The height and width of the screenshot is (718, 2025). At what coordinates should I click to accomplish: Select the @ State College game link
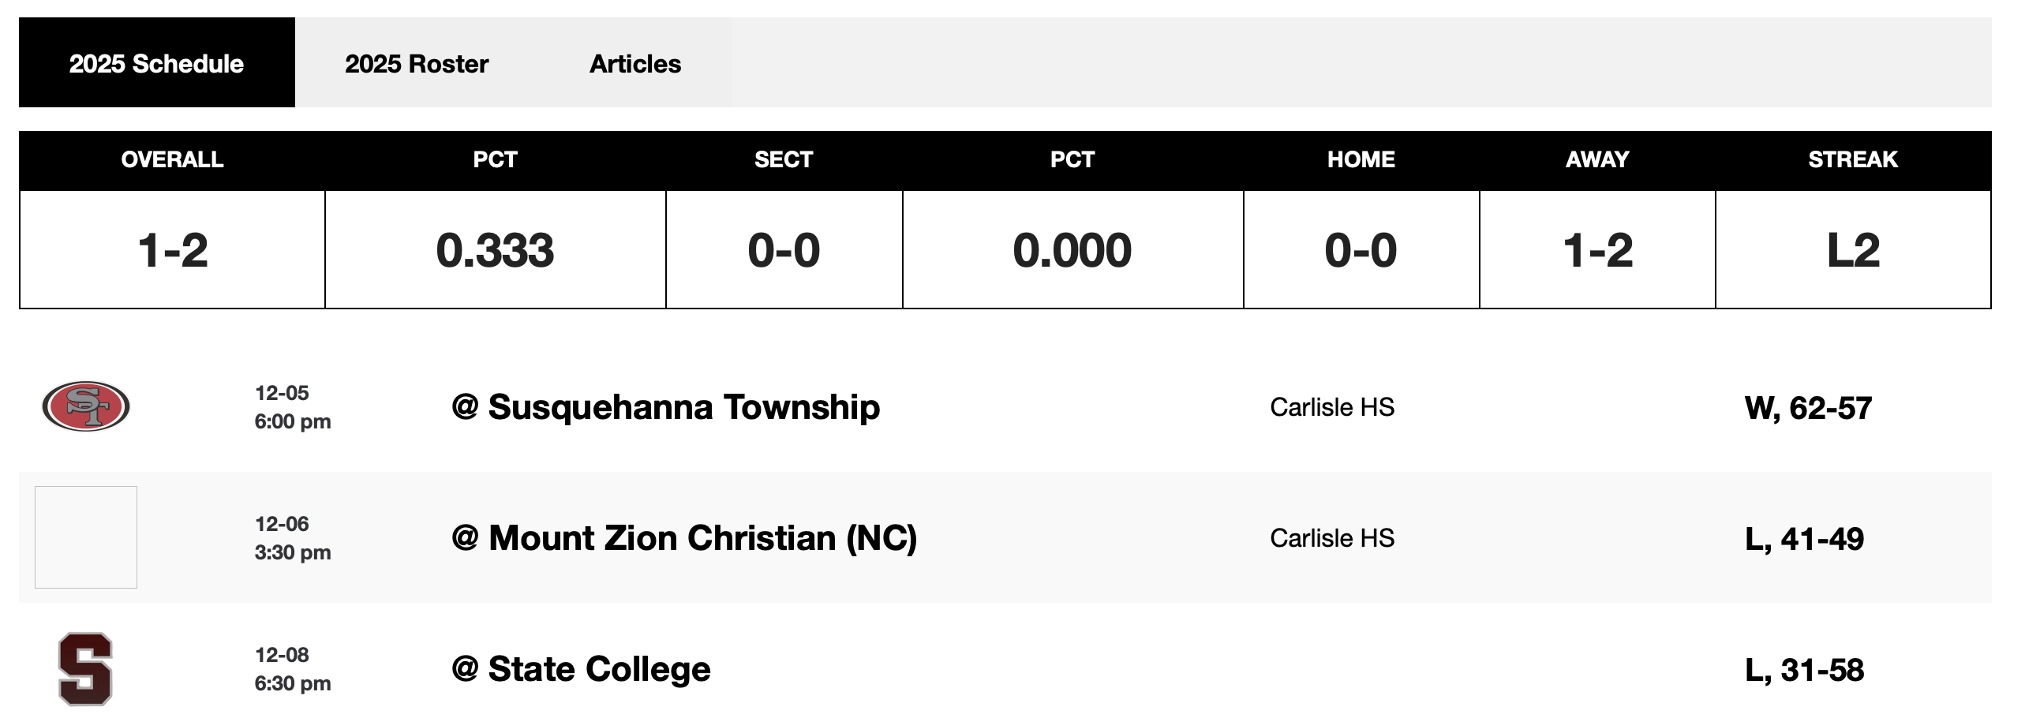581,669
